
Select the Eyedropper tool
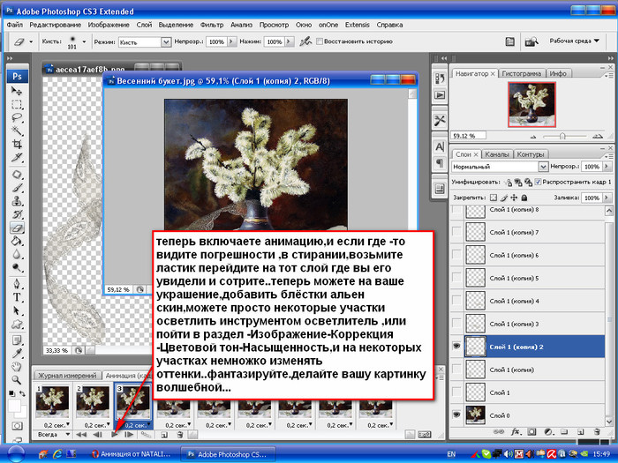tap(17, 354)
